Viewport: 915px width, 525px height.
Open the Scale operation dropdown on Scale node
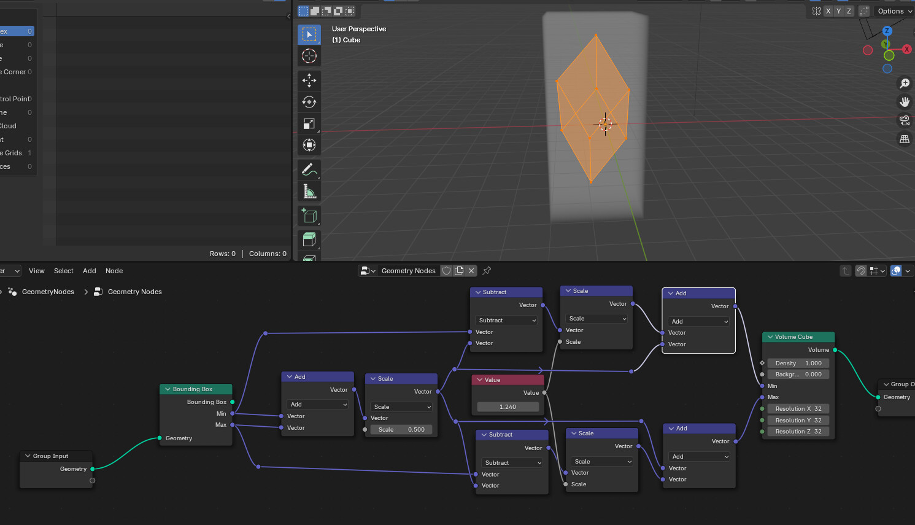596,318
